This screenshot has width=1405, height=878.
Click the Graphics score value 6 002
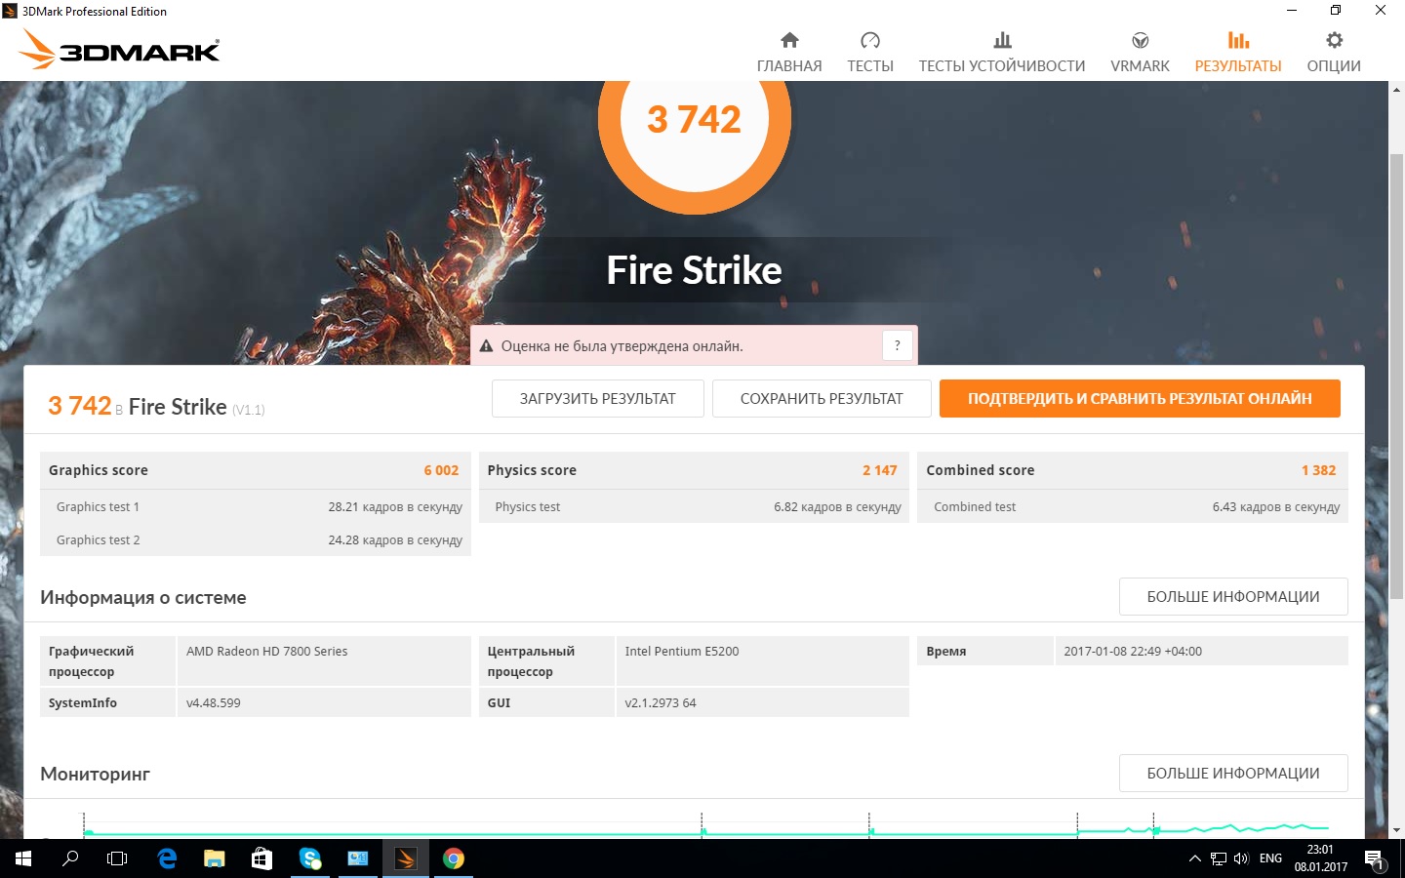click(441, 470)
